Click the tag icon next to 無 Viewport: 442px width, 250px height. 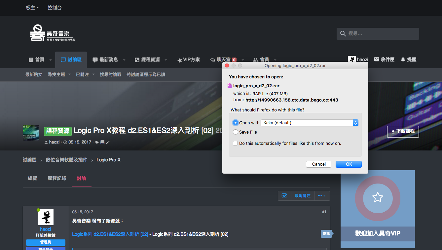click(97, 142)
